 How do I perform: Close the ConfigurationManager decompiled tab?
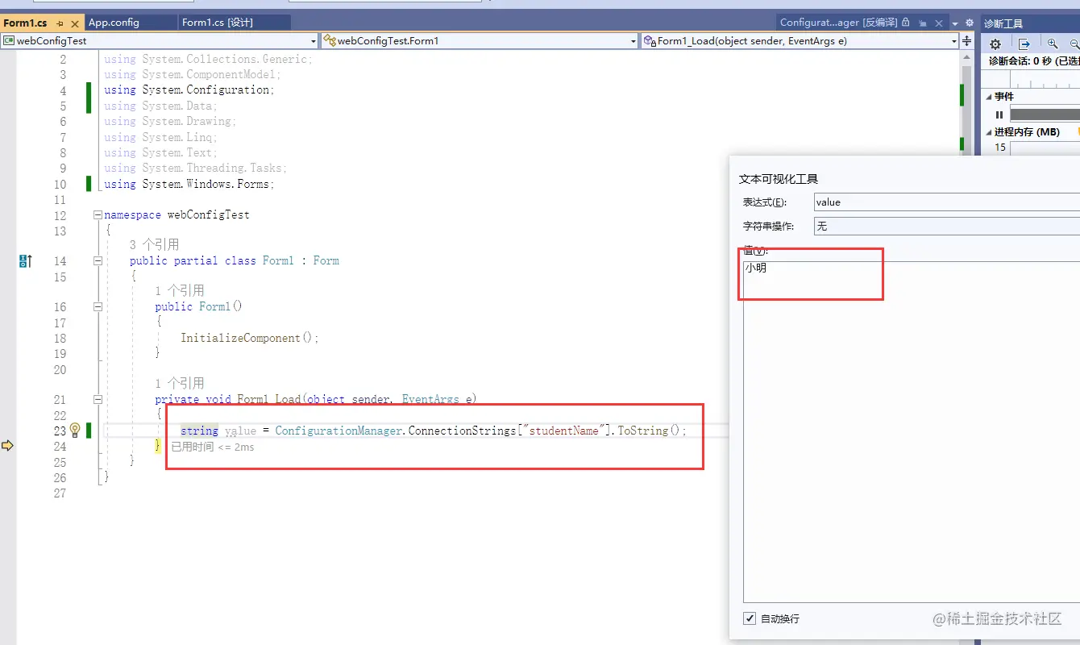tap(939, 23)
